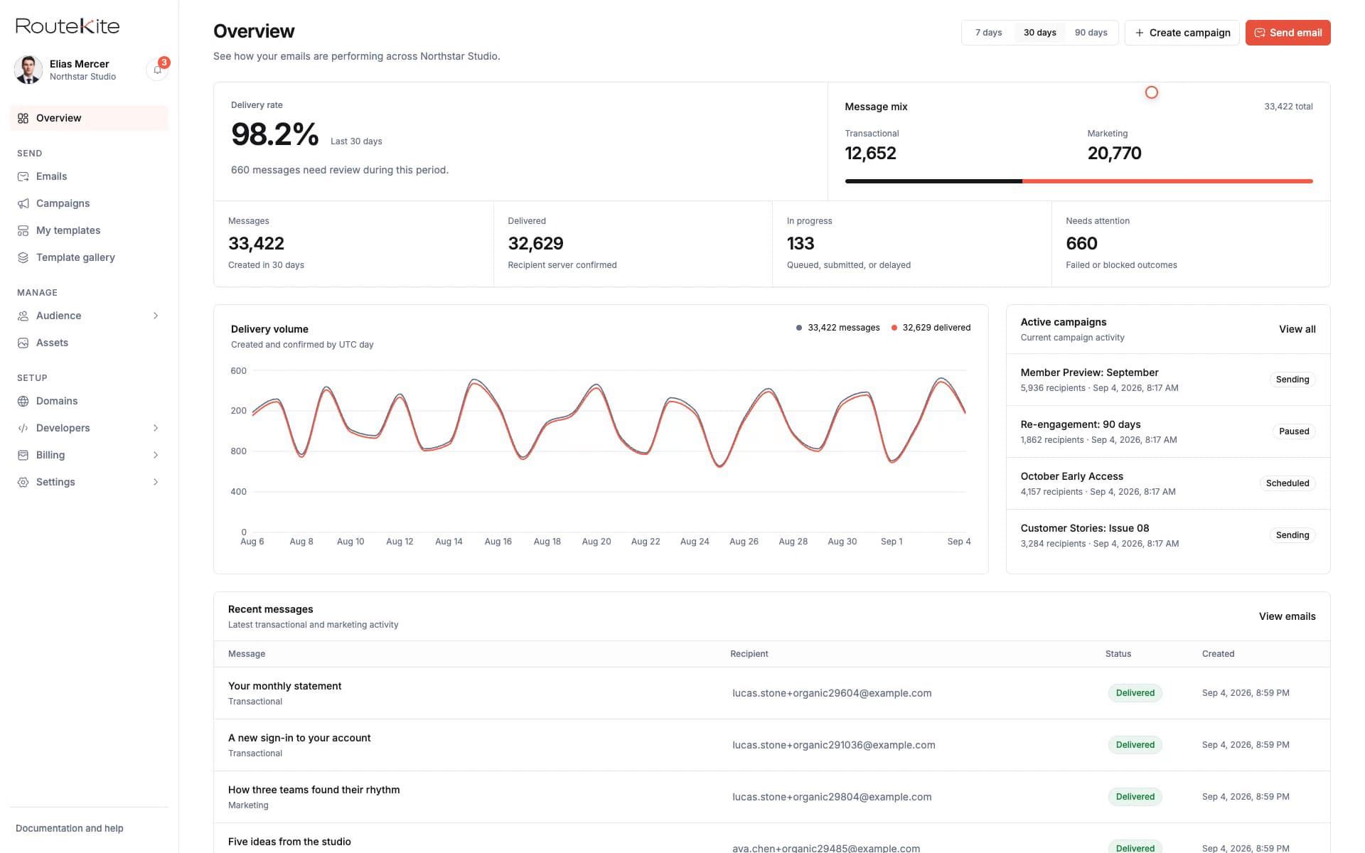Click the Developers code icon
1365x853 pixels.
23,428
